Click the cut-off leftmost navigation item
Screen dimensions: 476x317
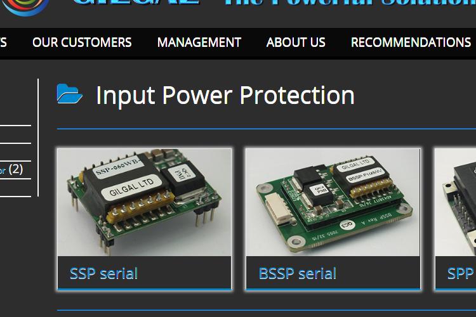coord(3,42)
